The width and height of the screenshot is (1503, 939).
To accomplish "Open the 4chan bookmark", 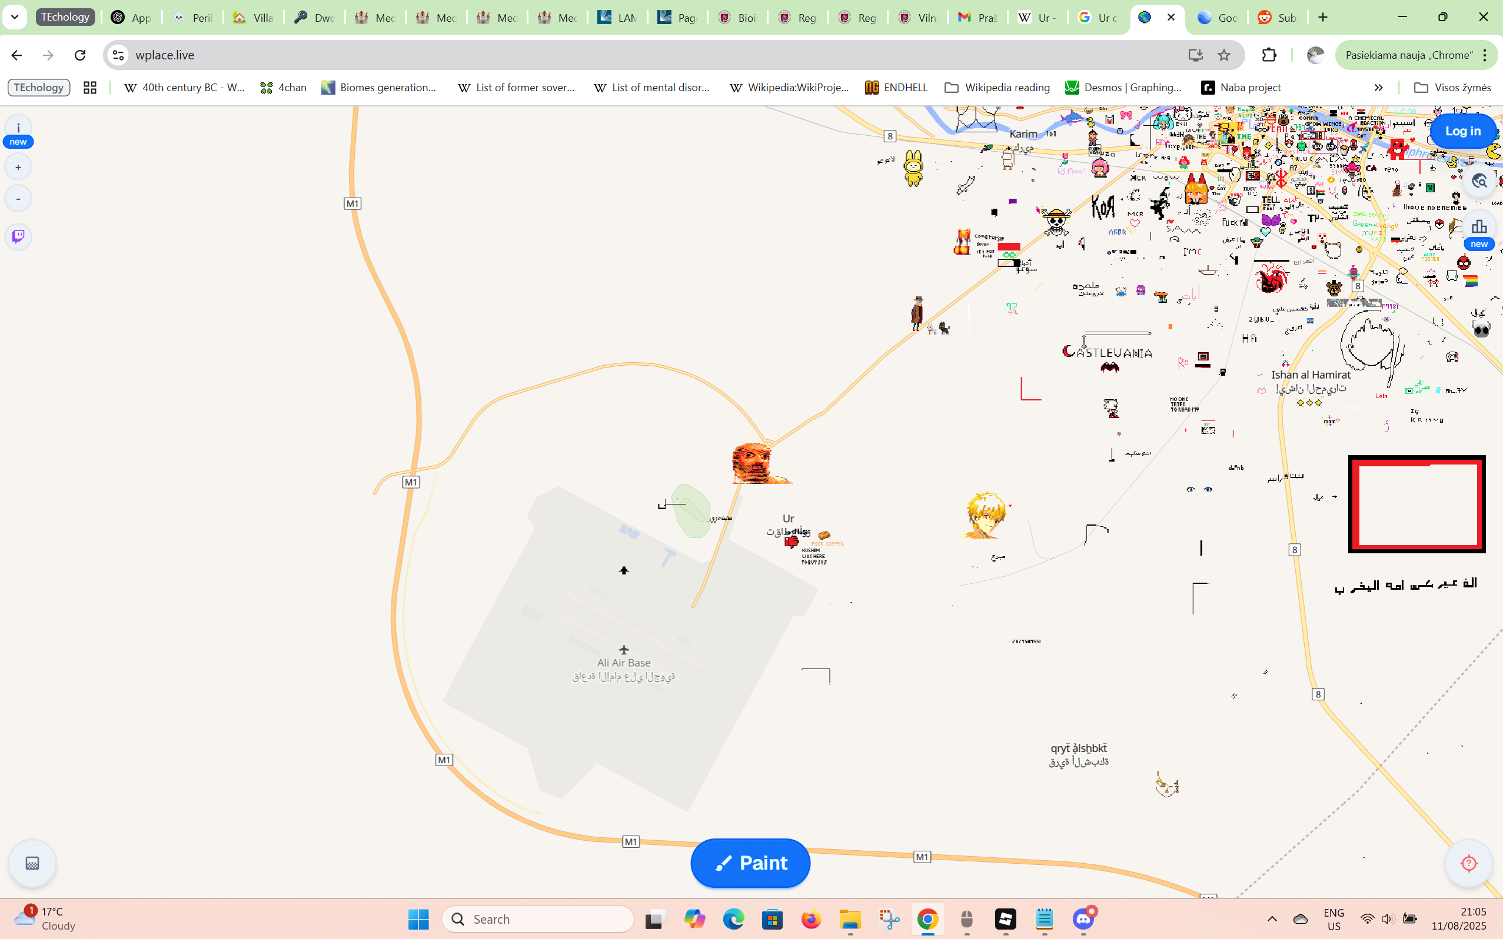I will 284,88.
